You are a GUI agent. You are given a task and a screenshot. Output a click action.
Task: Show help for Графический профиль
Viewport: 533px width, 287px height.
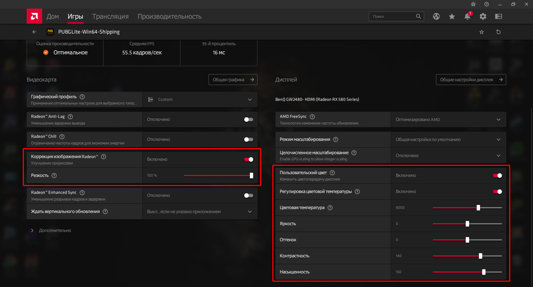[82, 97]
